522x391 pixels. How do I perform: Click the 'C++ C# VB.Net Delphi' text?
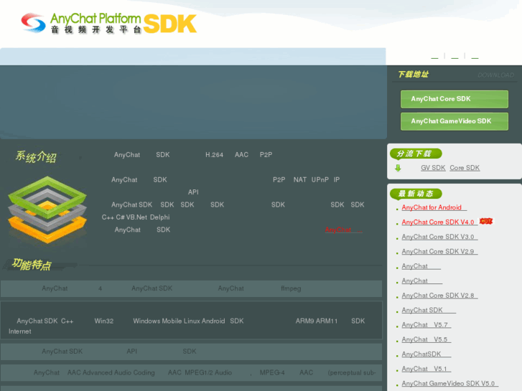click(x=136, y=217)
